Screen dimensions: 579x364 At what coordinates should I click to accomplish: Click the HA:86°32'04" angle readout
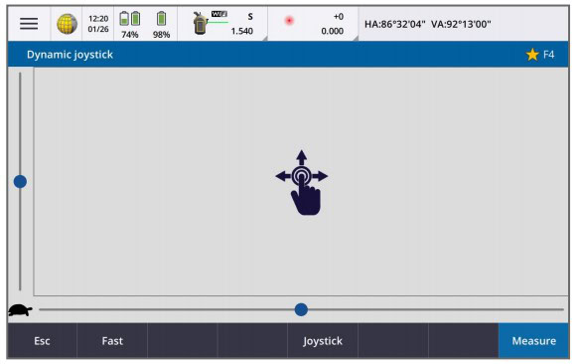394,25
